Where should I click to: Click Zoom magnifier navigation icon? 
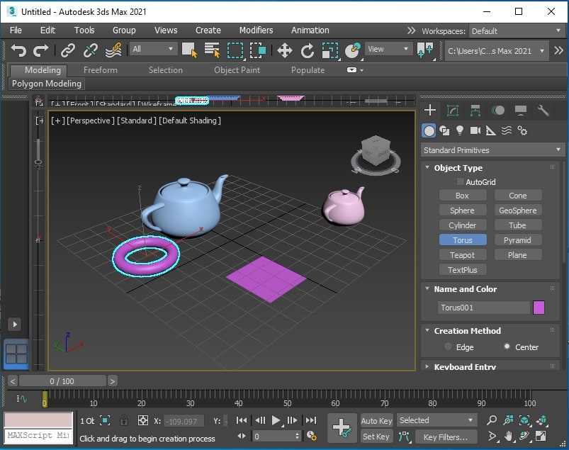492,420
